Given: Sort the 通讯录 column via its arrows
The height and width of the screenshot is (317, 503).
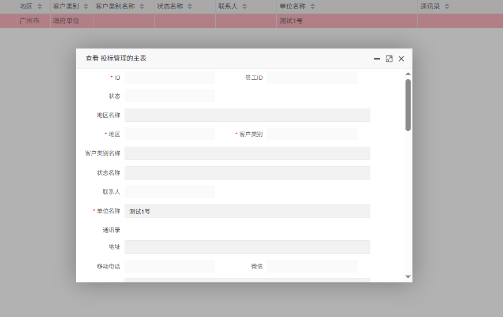Looking at the screenshot, I should coord(447,6).
